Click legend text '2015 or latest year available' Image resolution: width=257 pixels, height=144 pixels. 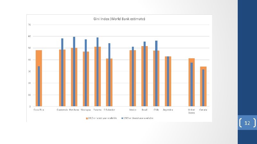(102, 118)
